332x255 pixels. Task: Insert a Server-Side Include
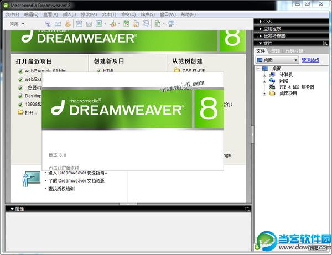click(136, 24)
